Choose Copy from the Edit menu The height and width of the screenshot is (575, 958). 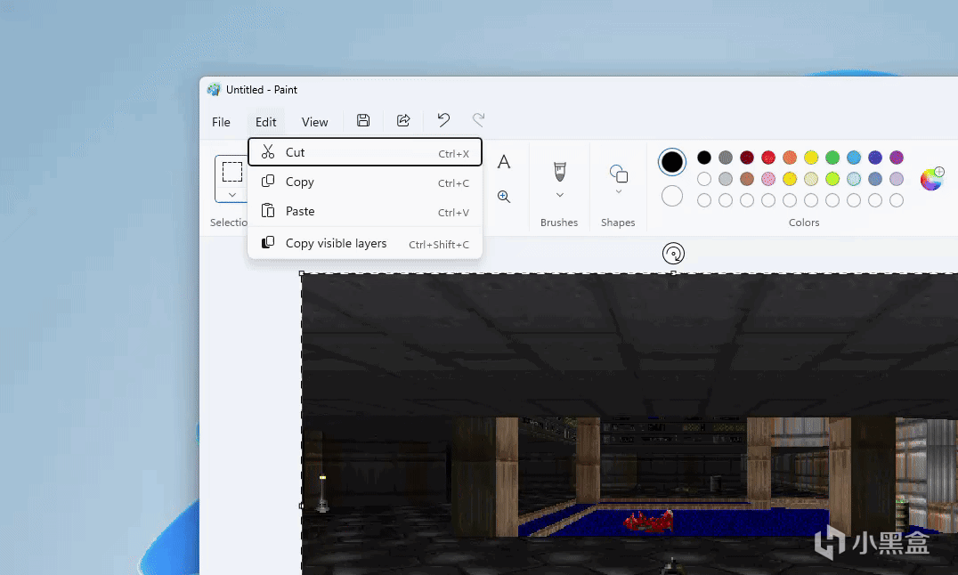pyautogui.click(x=365, y=182)
